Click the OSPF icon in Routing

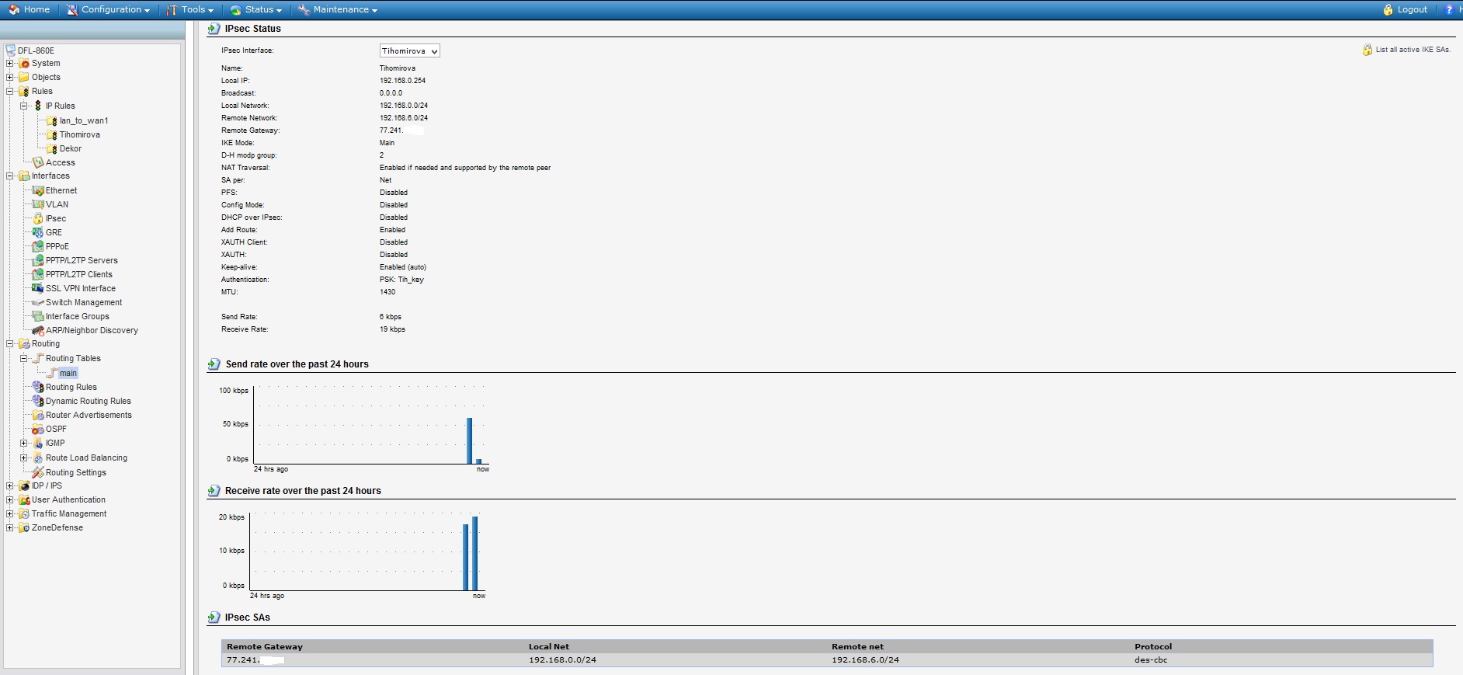(x=37, y=429)
